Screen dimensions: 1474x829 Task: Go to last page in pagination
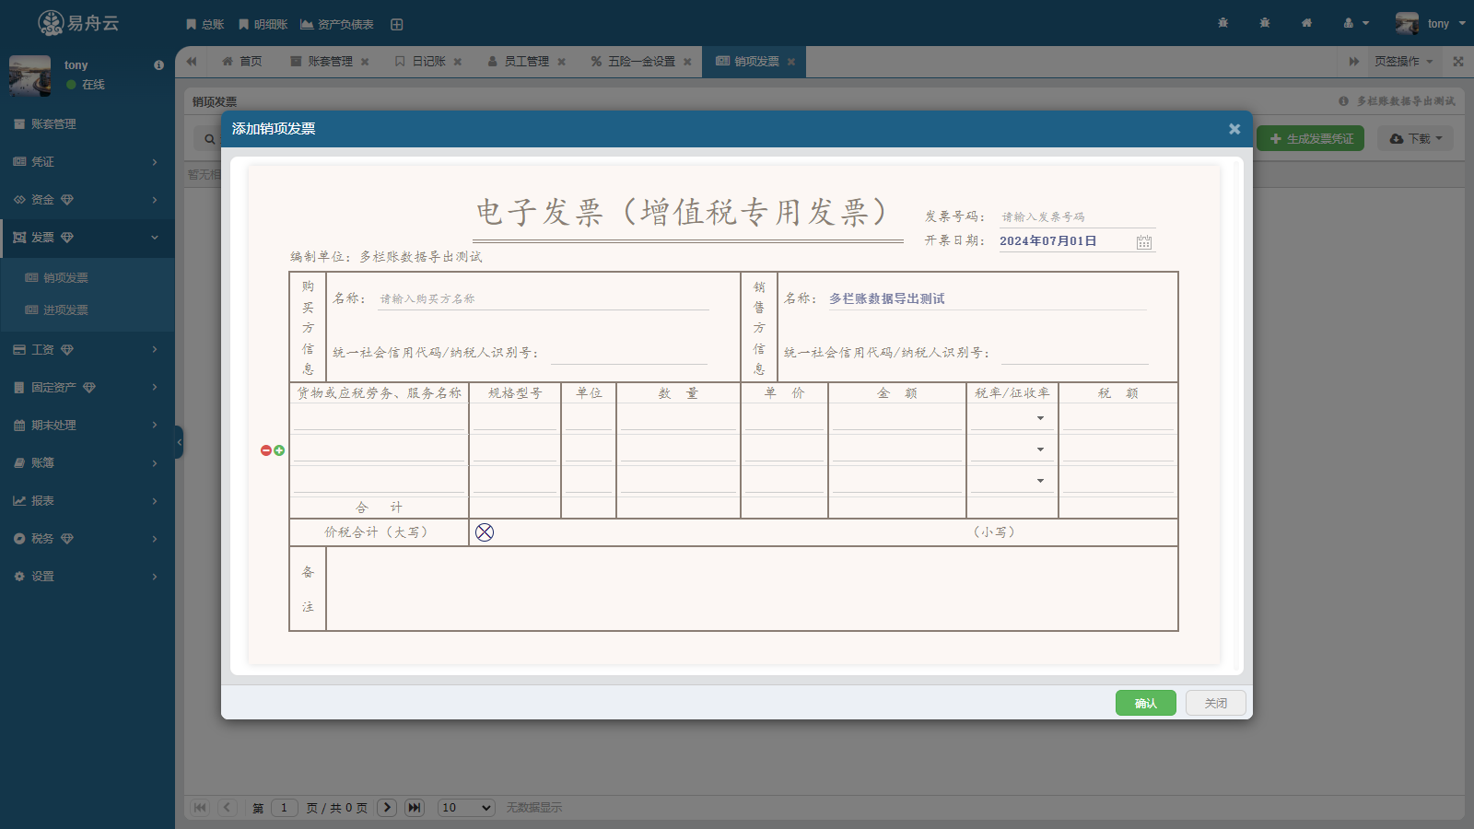tap(415, 808)
